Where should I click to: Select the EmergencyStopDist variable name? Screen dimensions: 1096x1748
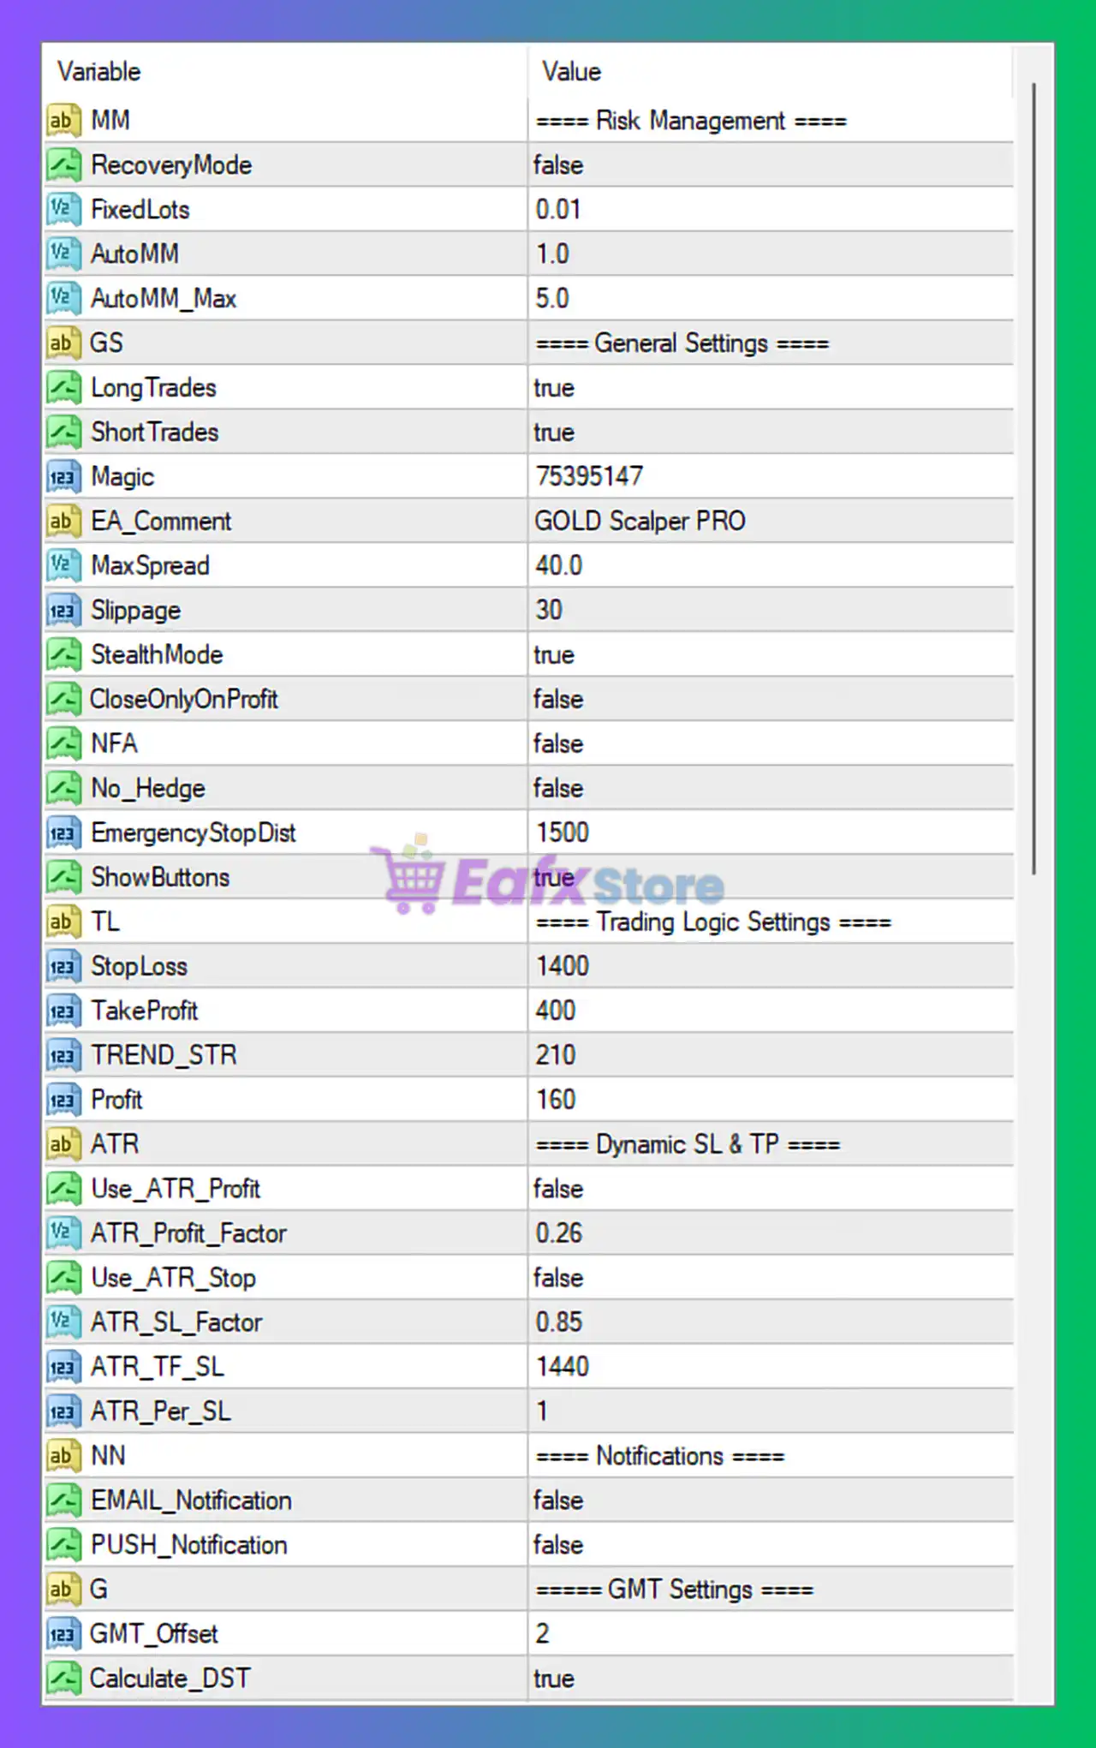tap(193, 832)
